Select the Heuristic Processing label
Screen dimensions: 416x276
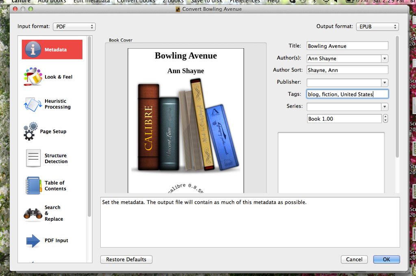pos(58,104)
